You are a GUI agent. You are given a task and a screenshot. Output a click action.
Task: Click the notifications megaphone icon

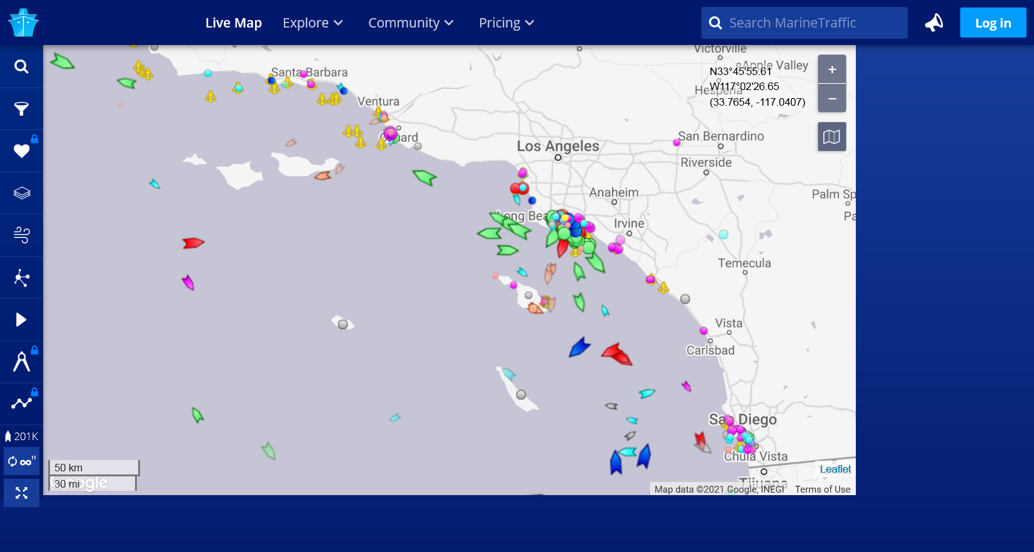pos(934,23)
